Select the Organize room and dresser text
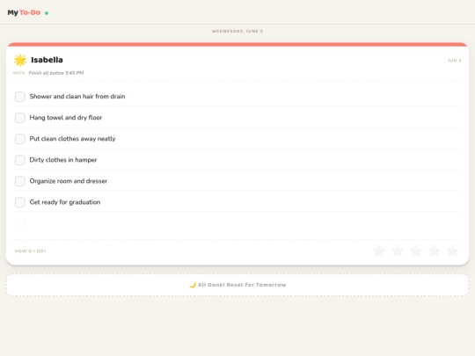 click(69, 181)
